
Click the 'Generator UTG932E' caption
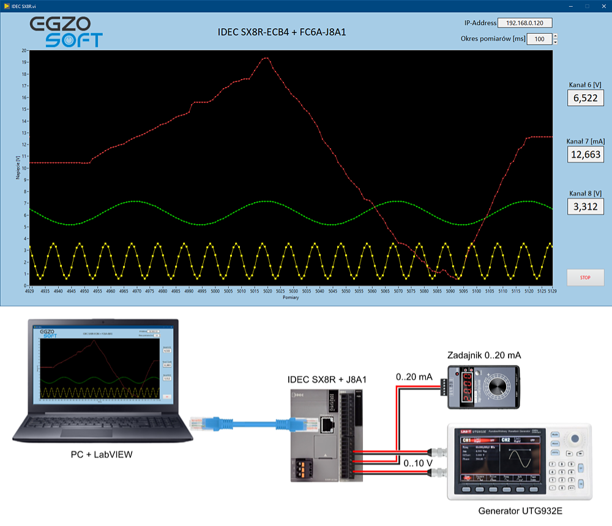click(x=520, y=511)
